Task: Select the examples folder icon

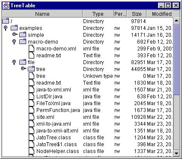Action: pyautogui.click(x=14, y=28)
